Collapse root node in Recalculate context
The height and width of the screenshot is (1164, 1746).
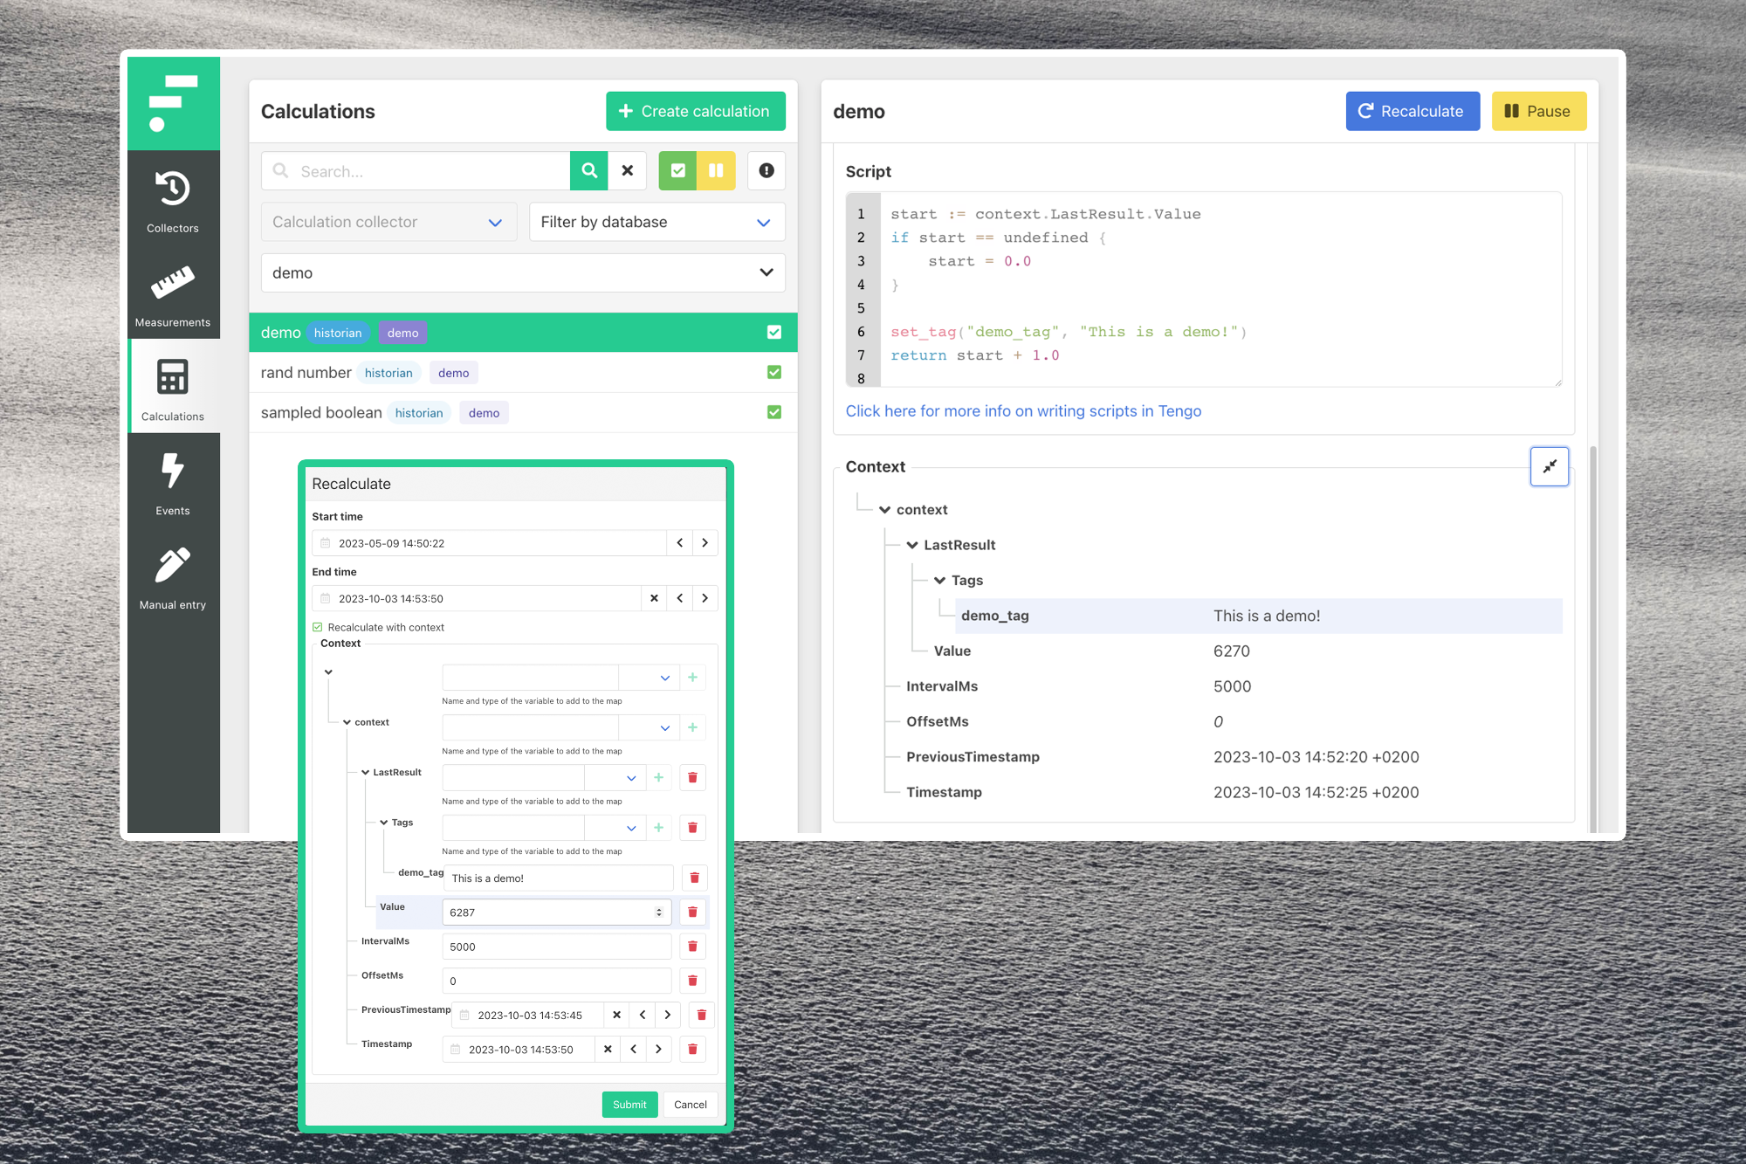click(x=329, y=672)
